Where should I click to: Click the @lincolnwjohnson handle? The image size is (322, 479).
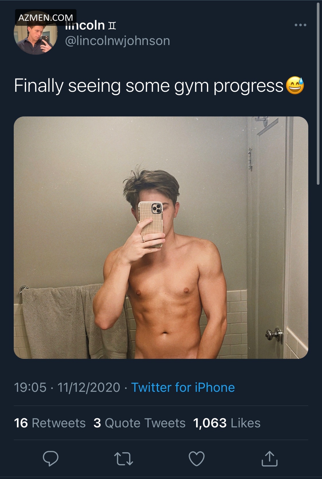(118, 41)
